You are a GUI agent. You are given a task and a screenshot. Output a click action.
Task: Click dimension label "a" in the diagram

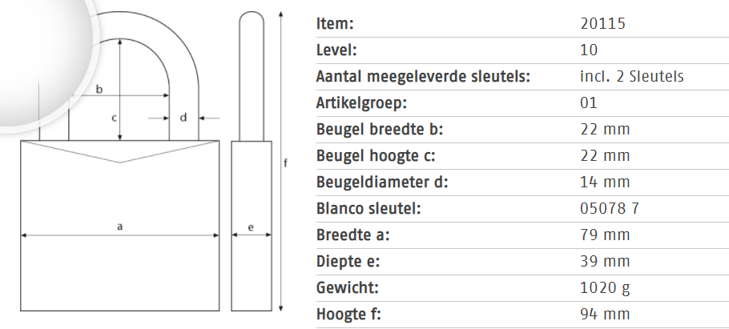[119, 227]
